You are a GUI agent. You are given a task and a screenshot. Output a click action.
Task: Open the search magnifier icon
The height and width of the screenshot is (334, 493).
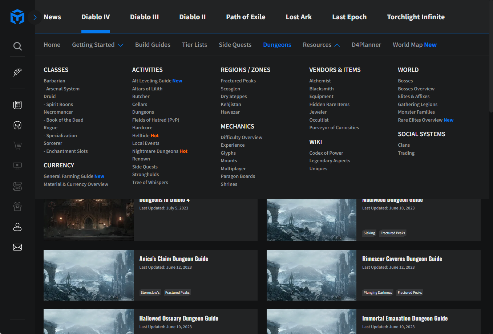pyautogui.click(x=17, y=46)
